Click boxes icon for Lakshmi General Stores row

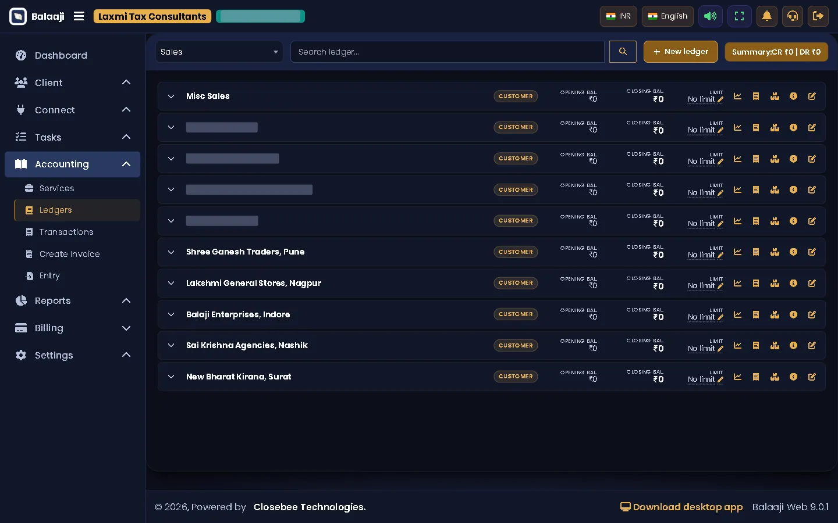click(x=775, y=284)
